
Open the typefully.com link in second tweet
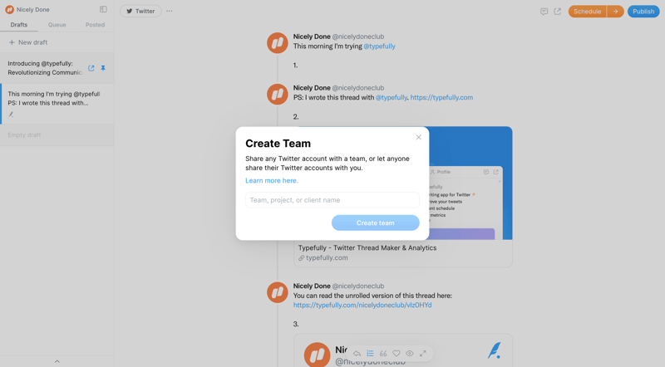tap(441, 97)
